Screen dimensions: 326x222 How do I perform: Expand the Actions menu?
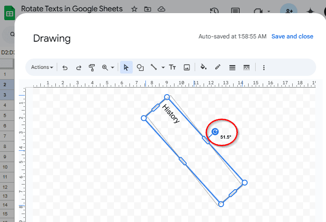[x=42, y=67]
